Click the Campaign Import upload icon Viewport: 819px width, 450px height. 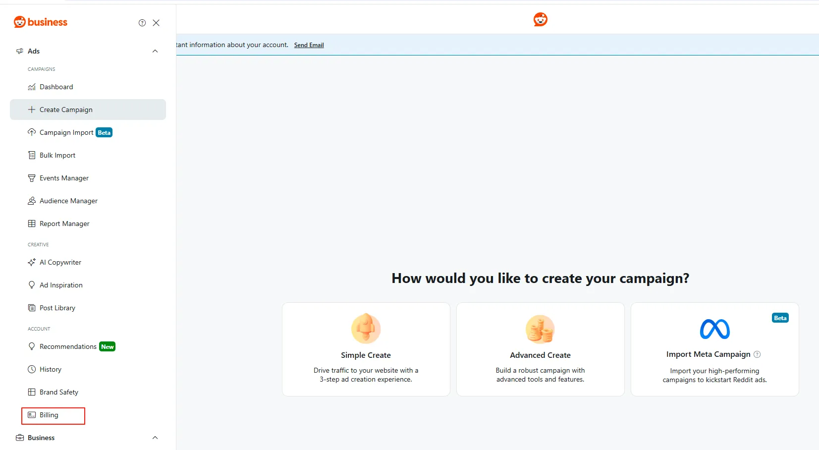click(32, 132)
